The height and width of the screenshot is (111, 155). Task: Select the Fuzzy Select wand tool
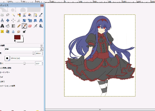click(13, 15)
